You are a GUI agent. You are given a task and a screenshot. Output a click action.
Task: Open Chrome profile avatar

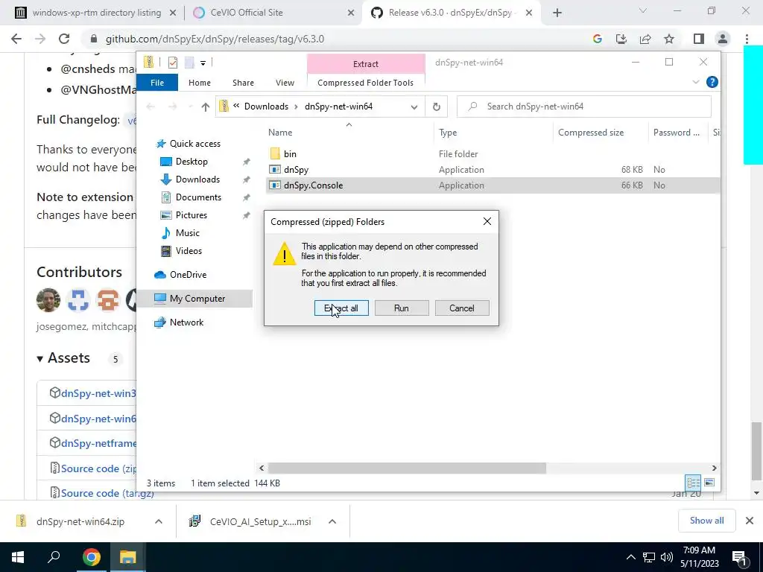click(723, 39)
